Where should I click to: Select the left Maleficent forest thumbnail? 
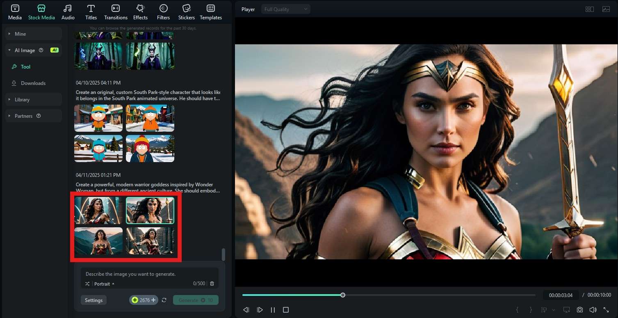point(98,56)
